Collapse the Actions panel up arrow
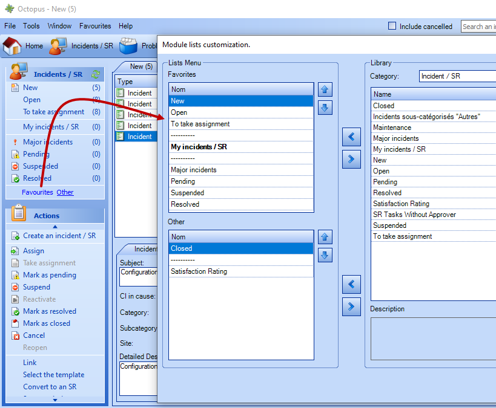Image resolution: width=496 pixels, height=408 pixels. coord(55,227)
